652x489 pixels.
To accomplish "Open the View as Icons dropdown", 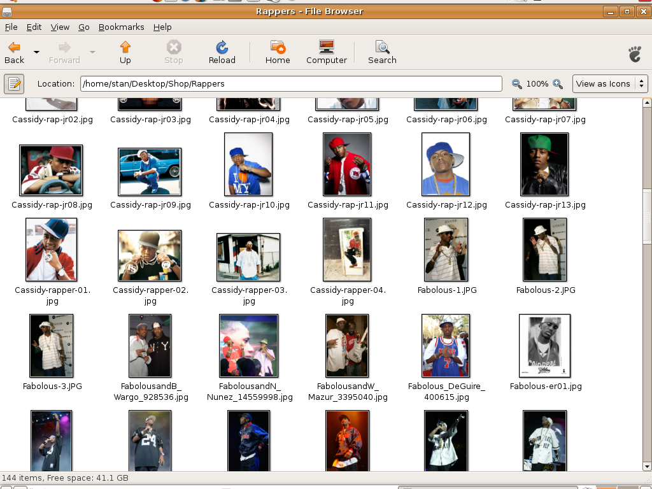I will click(610, 83).
